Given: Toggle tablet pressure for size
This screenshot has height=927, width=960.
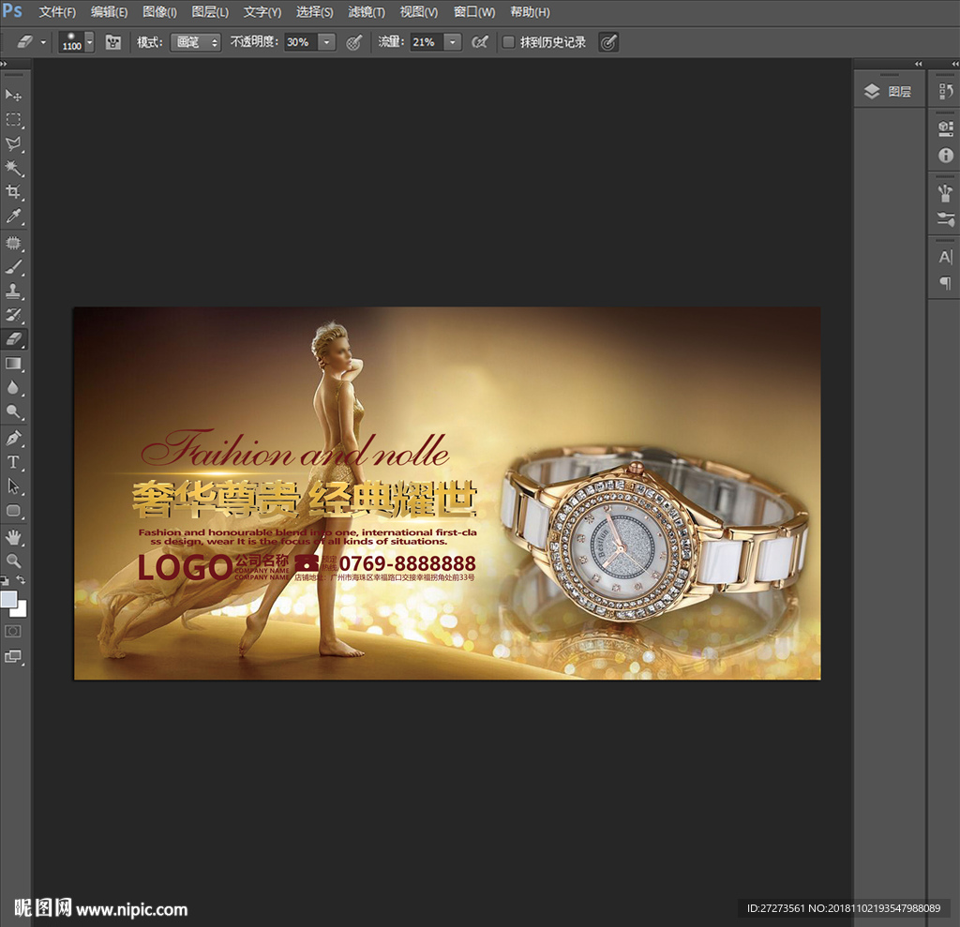Looking at the screenshot, I should 607,42.
